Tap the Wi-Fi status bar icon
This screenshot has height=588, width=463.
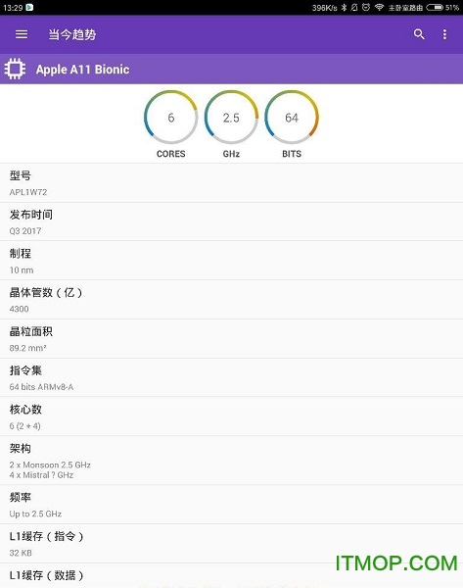tap(379, 8)
